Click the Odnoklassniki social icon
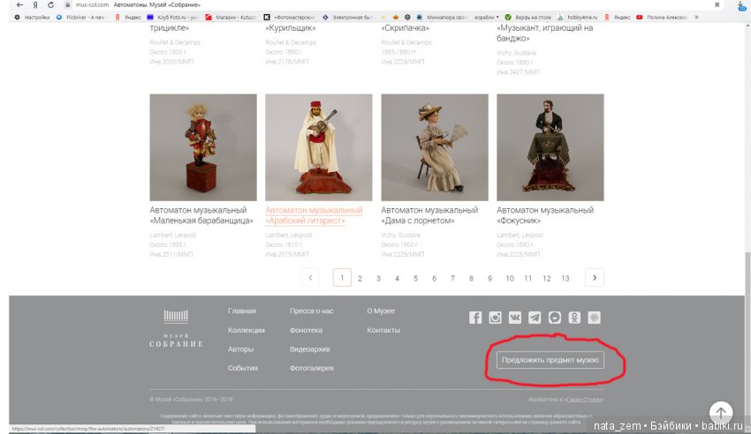The image size is (751, 434). (x=575, y=318)
